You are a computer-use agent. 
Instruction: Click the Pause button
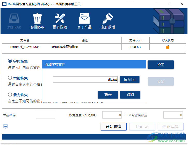142,127
